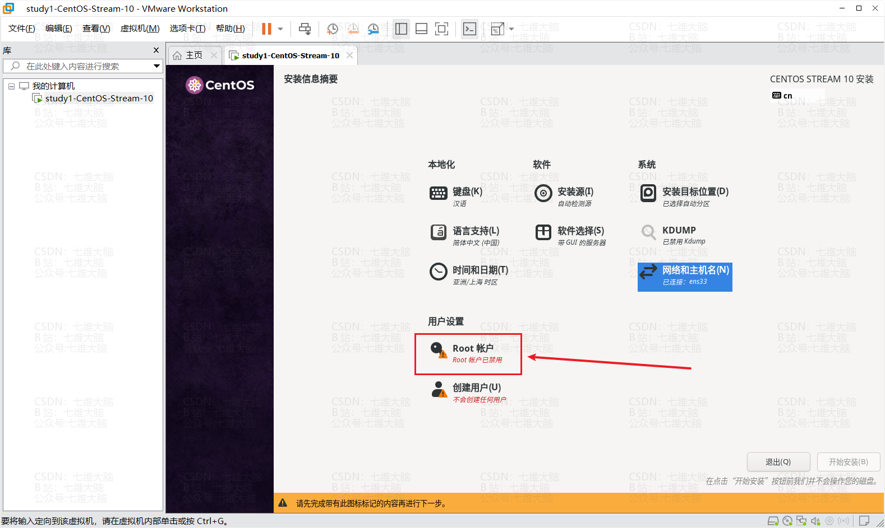
Task: Click the 'Ctrl+G' input hint in status bar
Action: [x=211, y=521]
